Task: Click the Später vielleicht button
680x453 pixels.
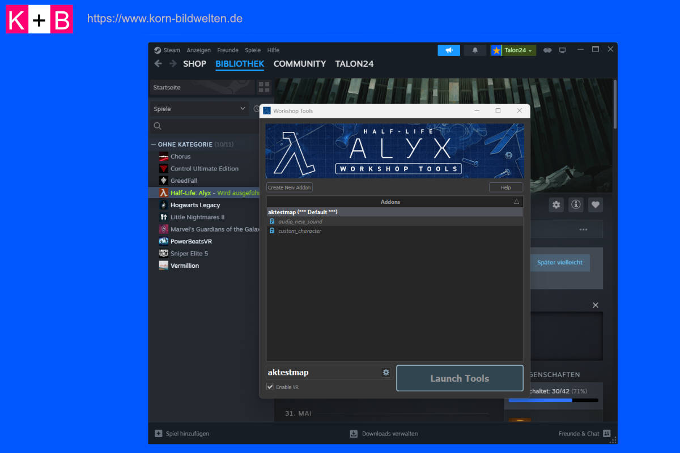Action: click(560, 263)
